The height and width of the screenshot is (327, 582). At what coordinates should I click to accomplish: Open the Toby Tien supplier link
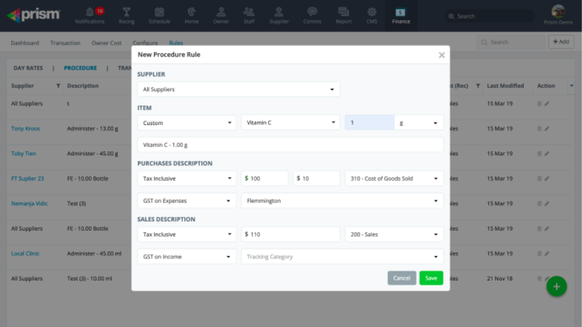(x=23, y=153)
